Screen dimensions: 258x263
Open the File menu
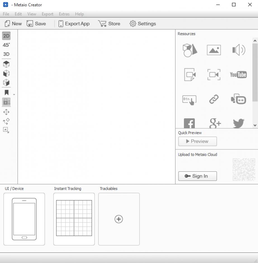pyautogui.click(x=6, y=14)
